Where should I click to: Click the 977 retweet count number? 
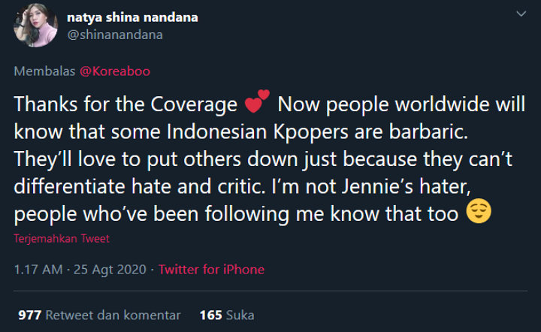(29, 315)
